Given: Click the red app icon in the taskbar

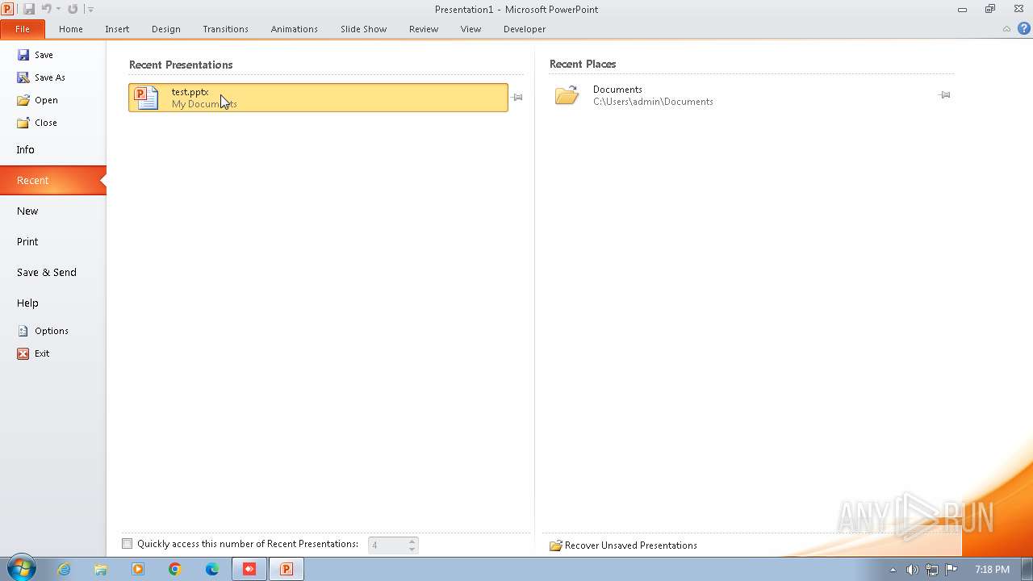Looking at the screenshot, I should [x=249, y=569].
